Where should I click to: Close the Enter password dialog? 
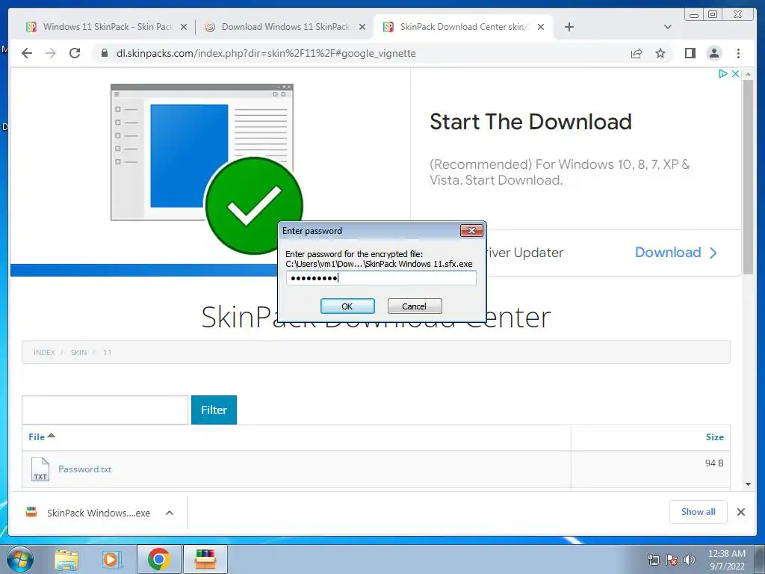471,230
